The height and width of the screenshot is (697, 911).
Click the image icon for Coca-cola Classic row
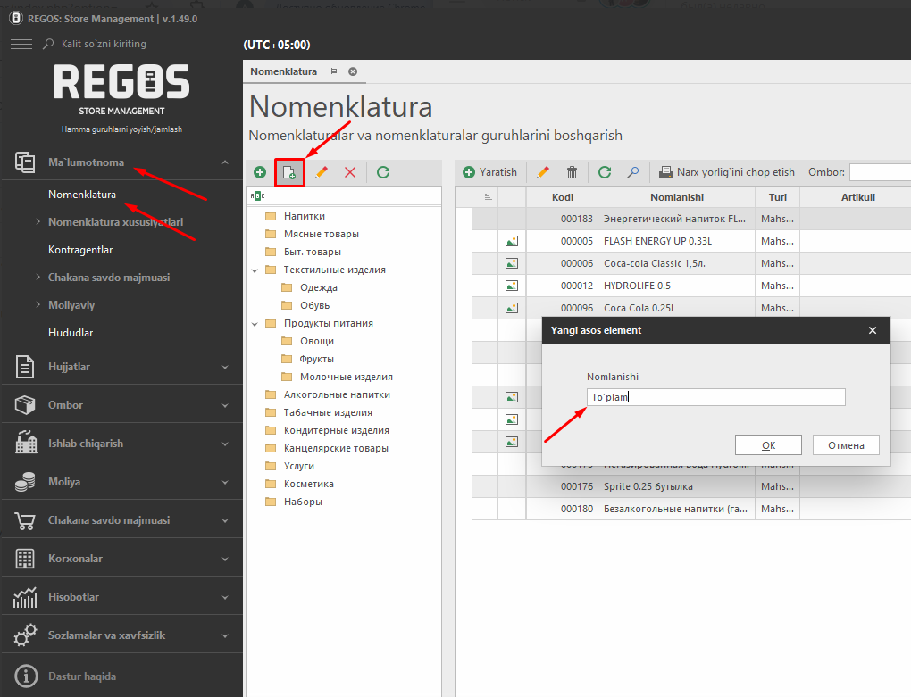point(512,263)
